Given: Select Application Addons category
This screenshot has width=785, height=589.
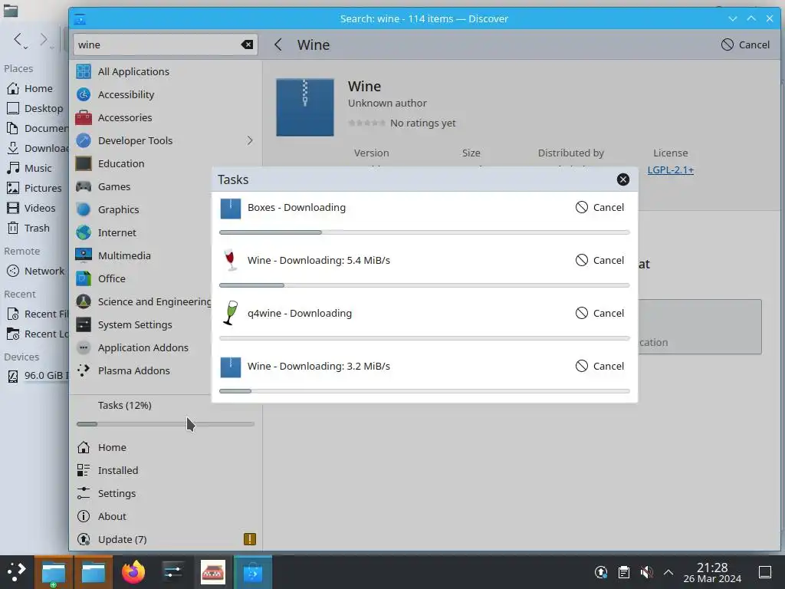Looking at the screenshot, I should 142,348.
